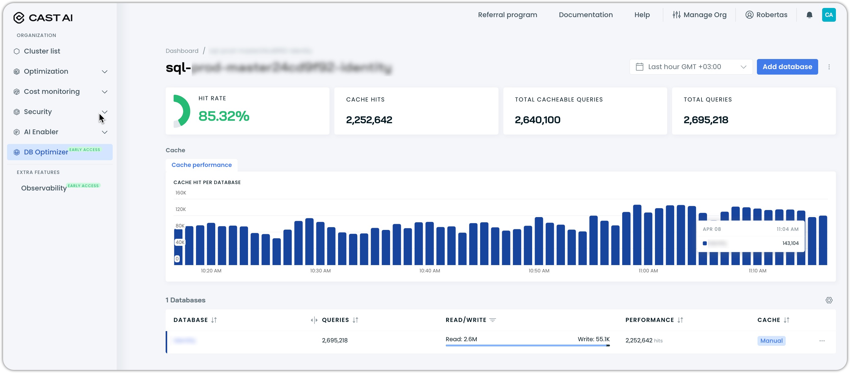
Task: Sort by the Queries column arrows
Action: pos(355,319)
